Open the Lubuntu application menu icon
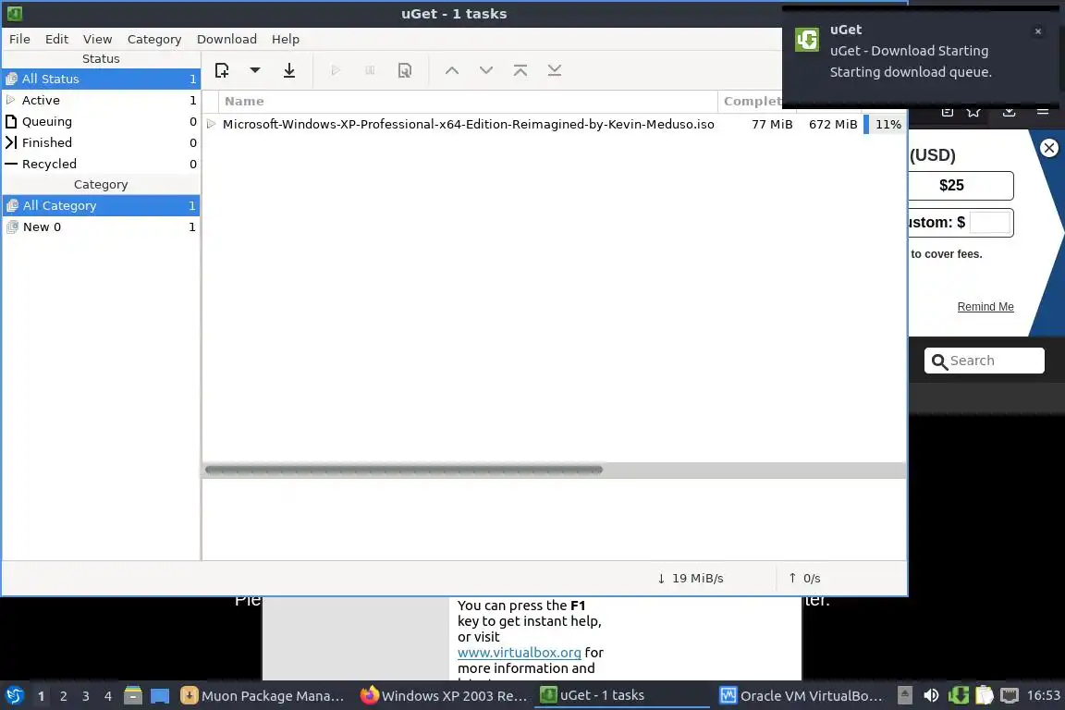 click(x=14, y=696)
